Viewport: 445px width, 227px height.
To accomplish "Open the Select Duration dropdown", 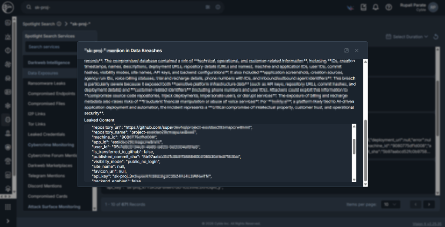I will 407,37.
